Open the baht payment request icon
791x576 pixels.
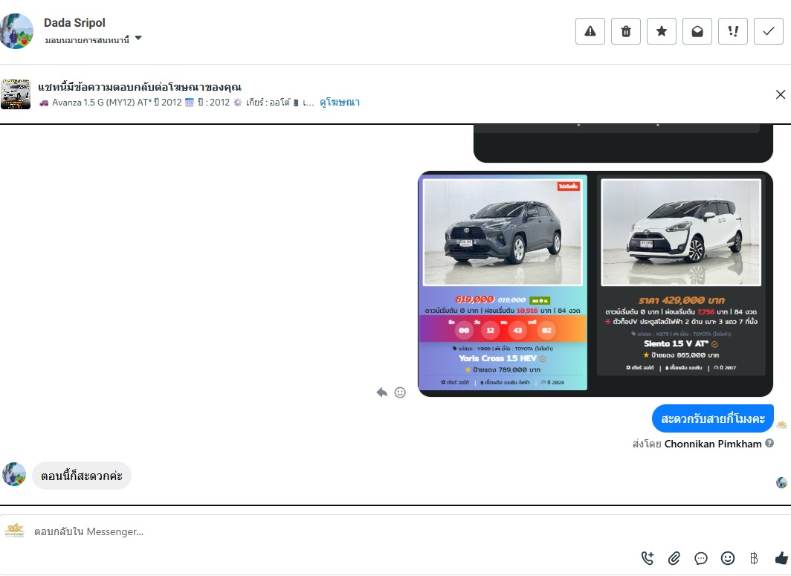pyautogui.click(x=754, y=558)
